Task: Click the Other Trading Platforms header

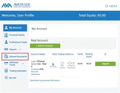Action: pos(63,54)
